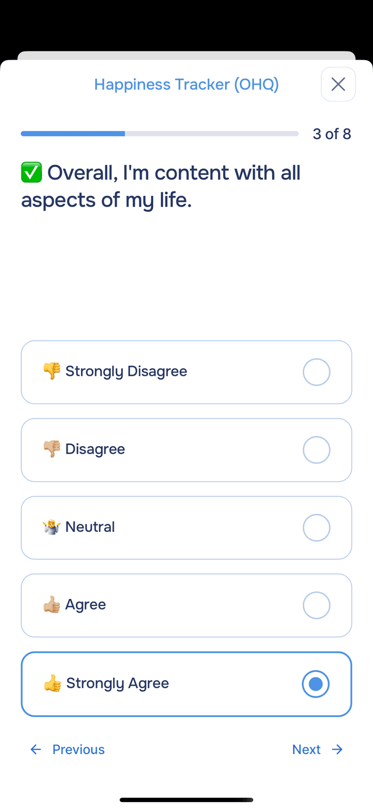
Task: Click the thumbs-up emoji on Agree option
Action: click(51, 605)
